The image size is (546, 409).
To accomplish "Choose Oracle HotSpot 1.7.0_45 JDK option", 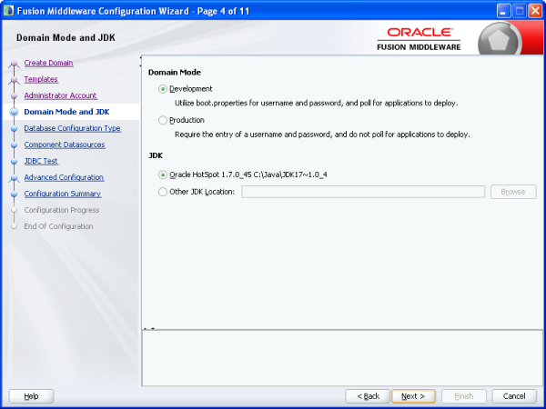I will [x=163, y=175].
